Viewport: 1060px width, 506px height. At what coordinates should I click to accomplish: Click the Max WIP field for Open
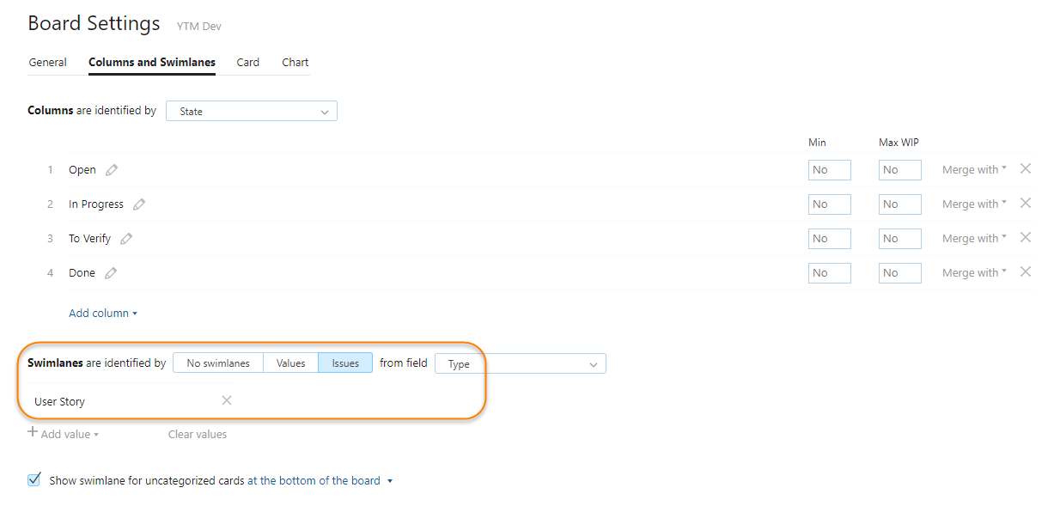click(x=899, y=170)
